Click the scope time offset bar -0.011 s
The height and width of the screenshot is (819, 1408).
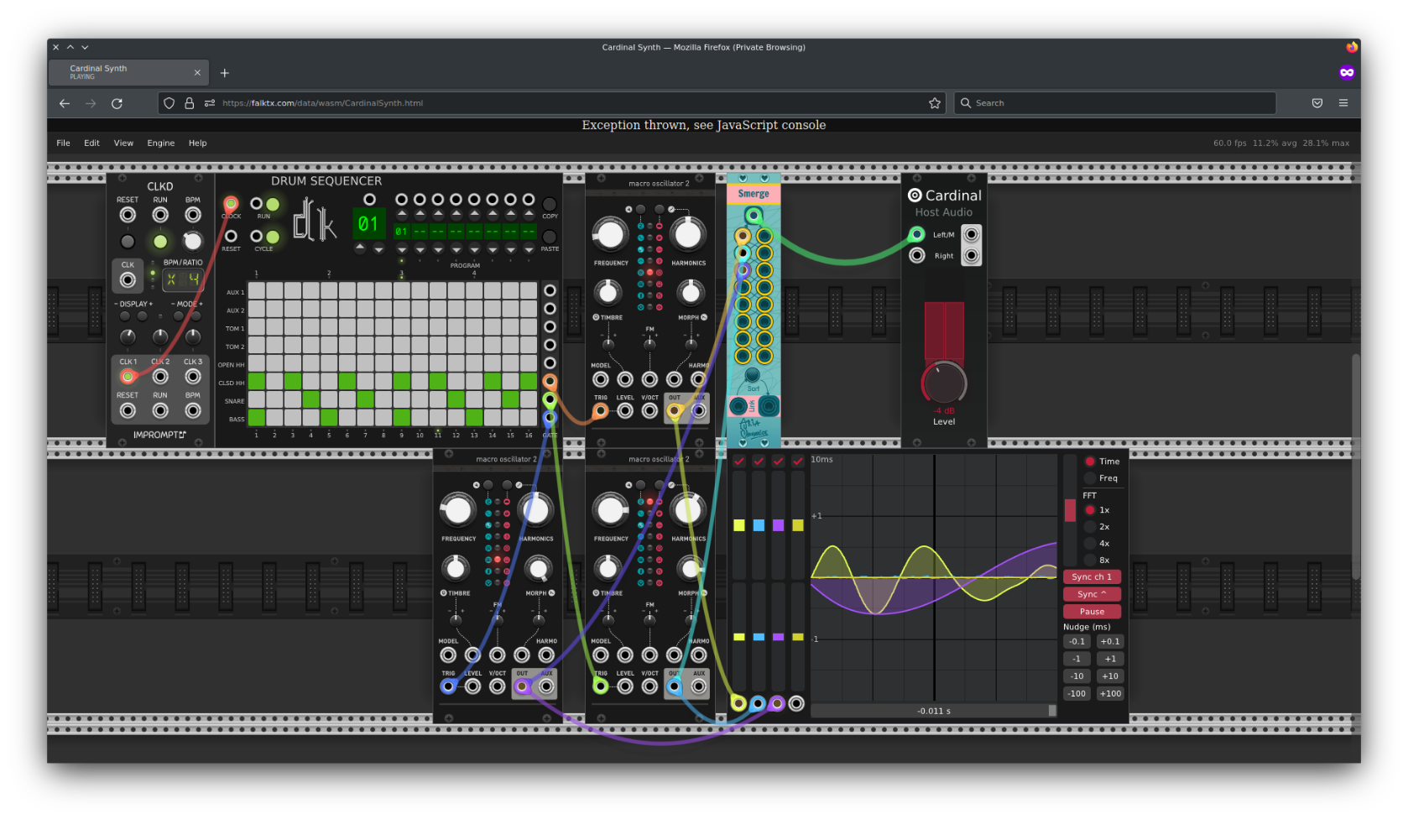point(934,711)
